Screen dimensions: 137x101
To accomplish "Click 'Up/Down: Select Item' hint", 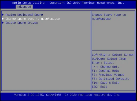I will click(x=109, y=59).
